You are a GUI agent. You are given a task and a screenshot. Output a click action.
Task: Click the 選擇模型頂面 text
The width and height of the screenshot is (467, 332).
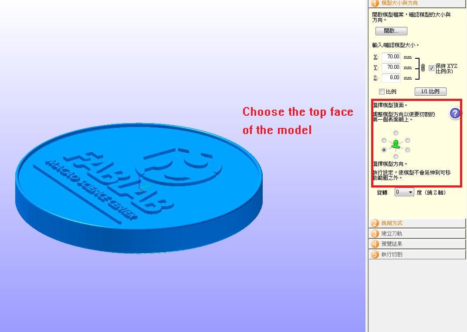click(390, 105)
